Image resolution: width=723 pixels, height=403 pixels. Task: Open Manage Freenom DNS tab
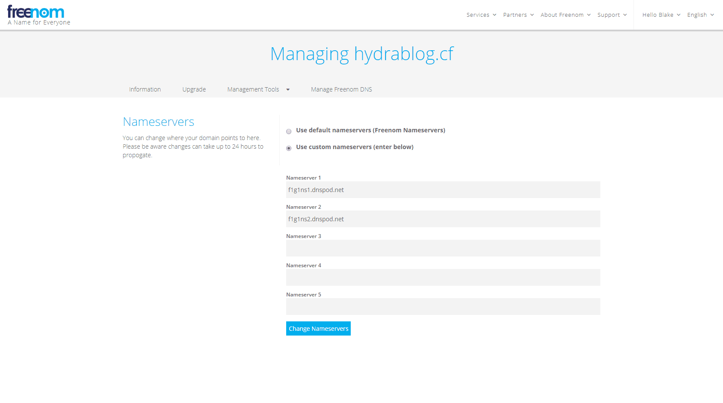click(x=341, y=89)
